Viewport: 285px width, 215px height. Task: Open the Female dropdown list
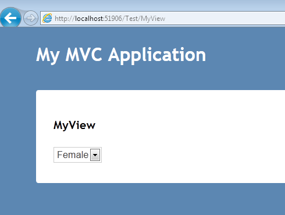[77, 155]
